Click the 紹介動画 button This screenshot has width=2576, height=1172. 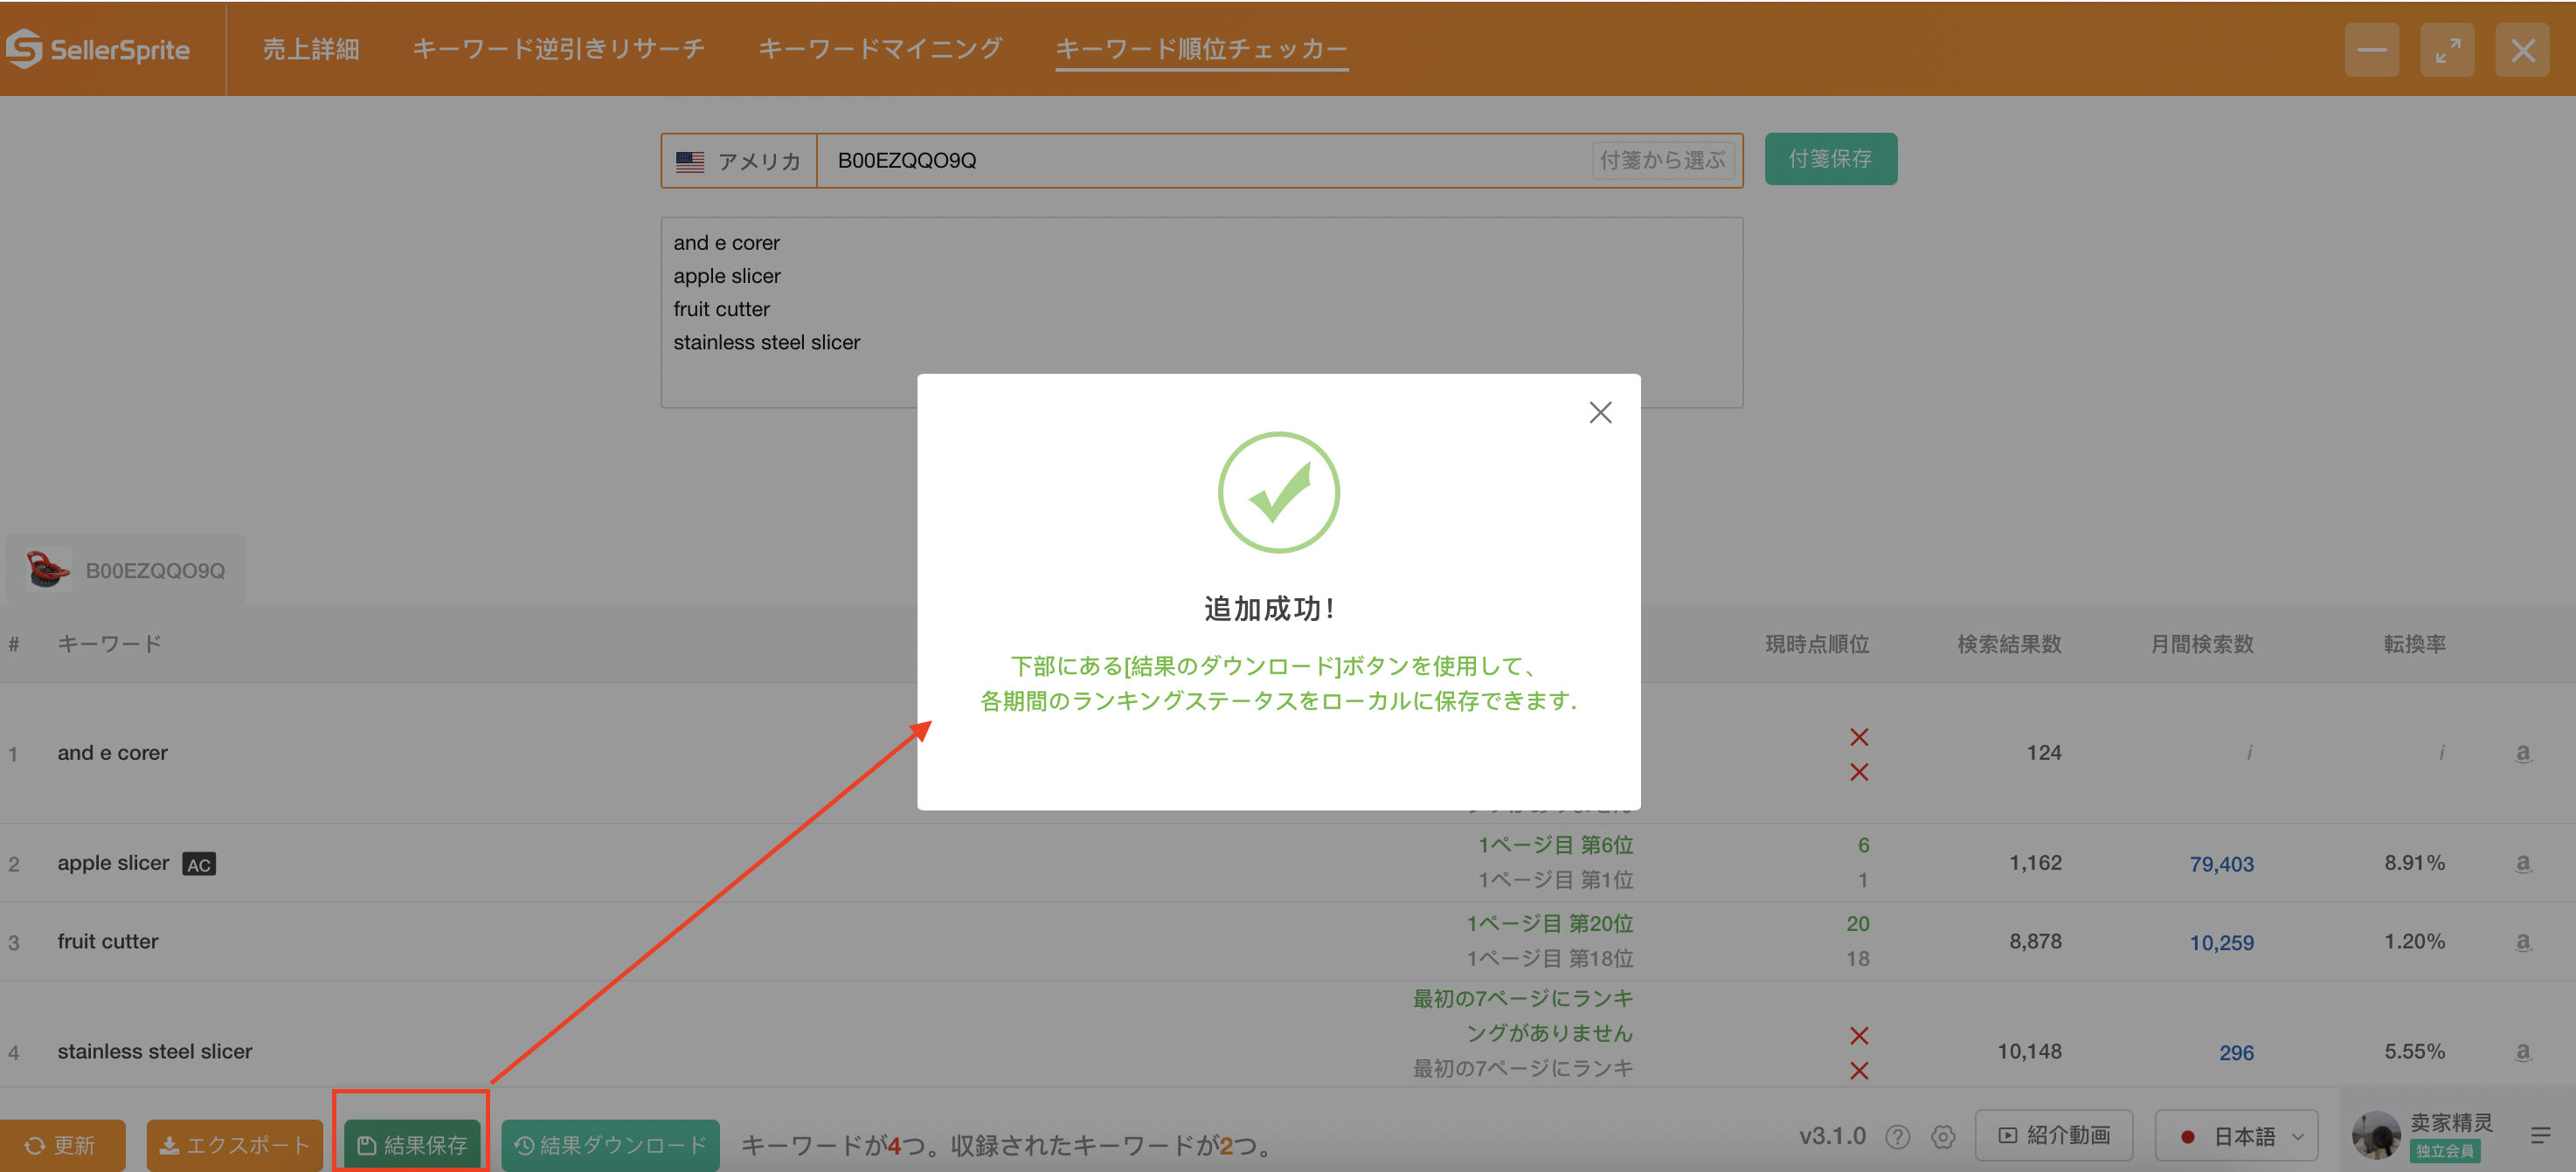coord(2054,1135)
